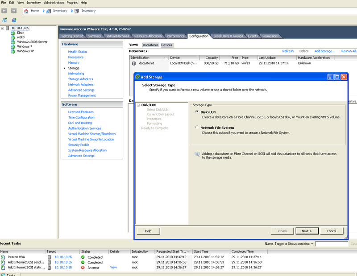Switch to the Events tab
This screenshot has width=357, height=276.
253,36
